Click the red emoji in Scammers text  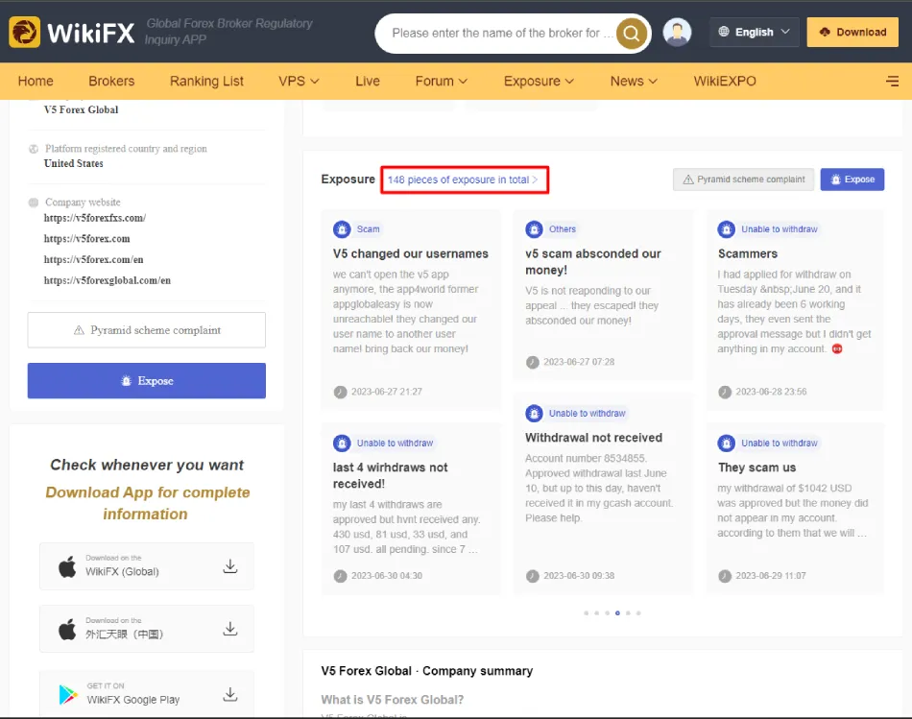pos(837,349)
